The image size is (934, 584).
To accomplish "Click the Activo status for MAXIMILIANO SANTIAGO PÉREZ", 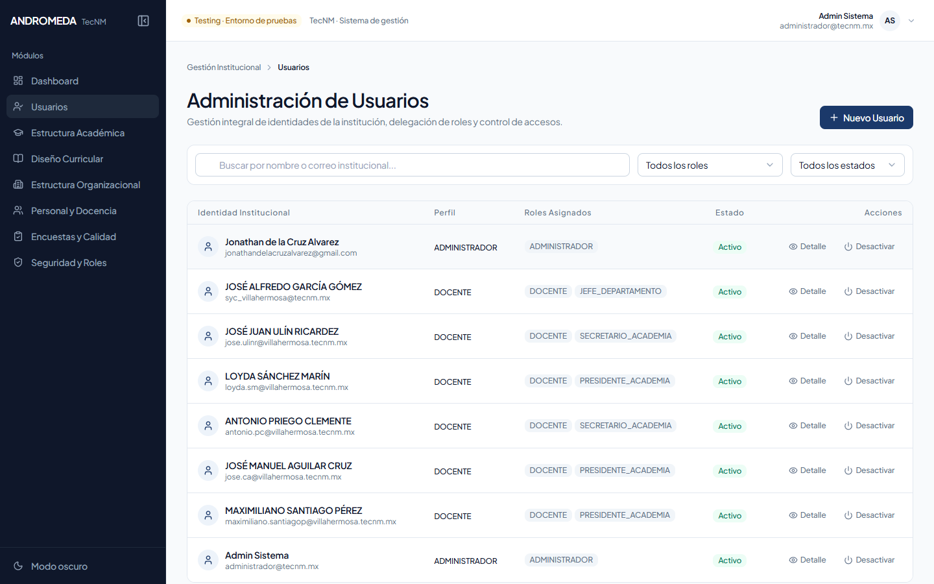I will (x=730, y=515).
